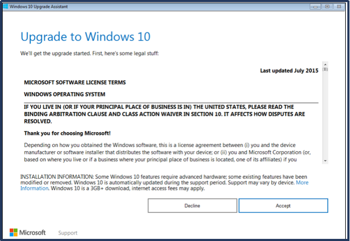Image resolution: width=350 pixels, height=241 pixels.
Task: Click 'Last updated July 2015' text
Action: coord(289,71)
